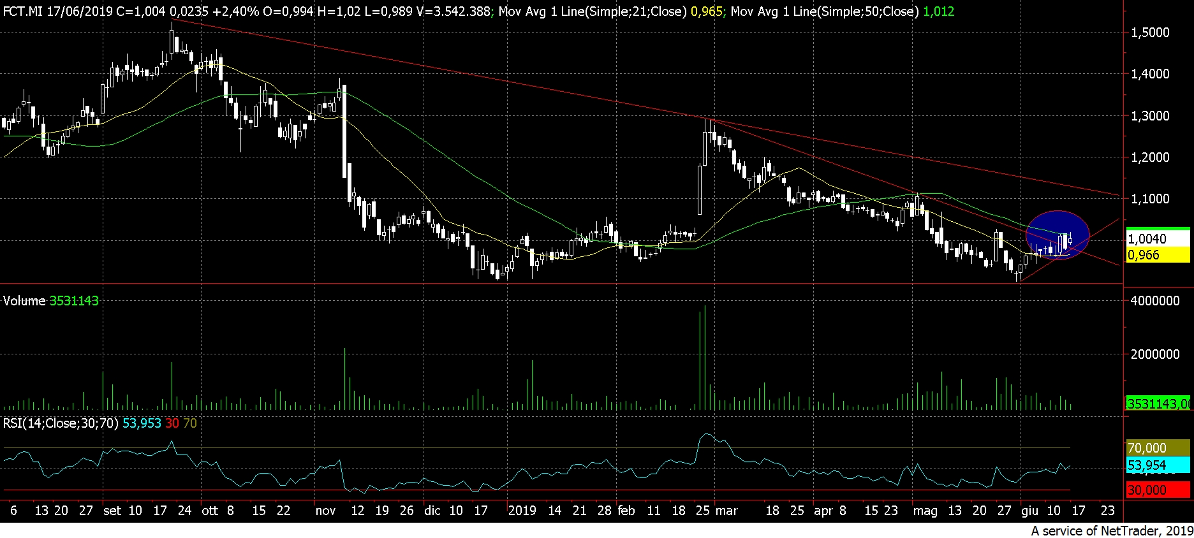This screenshot has width=1194, height=538.
Task: Click the 1,5000 price axis label
Action: [1150, 33]
